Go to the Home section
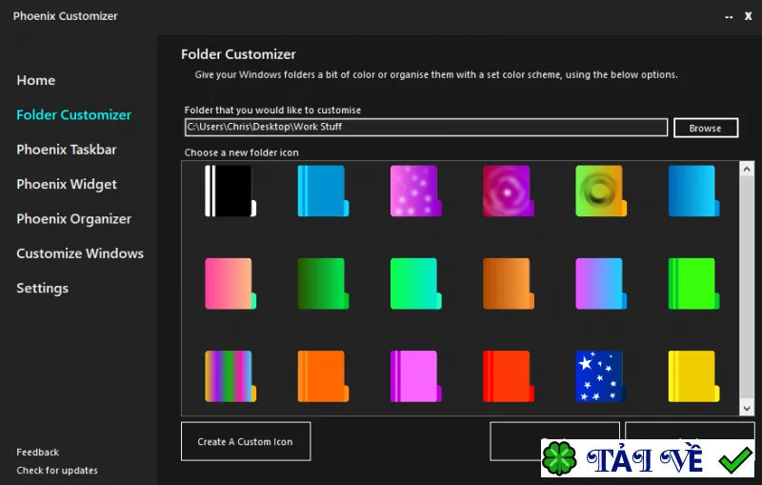This screenshot has width=762, height=485. click(36, 80)
